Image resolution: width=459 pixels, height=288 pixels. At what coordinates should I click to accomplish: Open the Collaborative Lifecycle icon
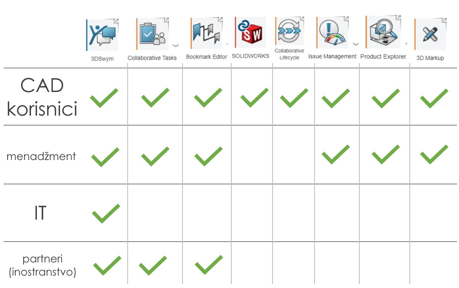[289, 30]
